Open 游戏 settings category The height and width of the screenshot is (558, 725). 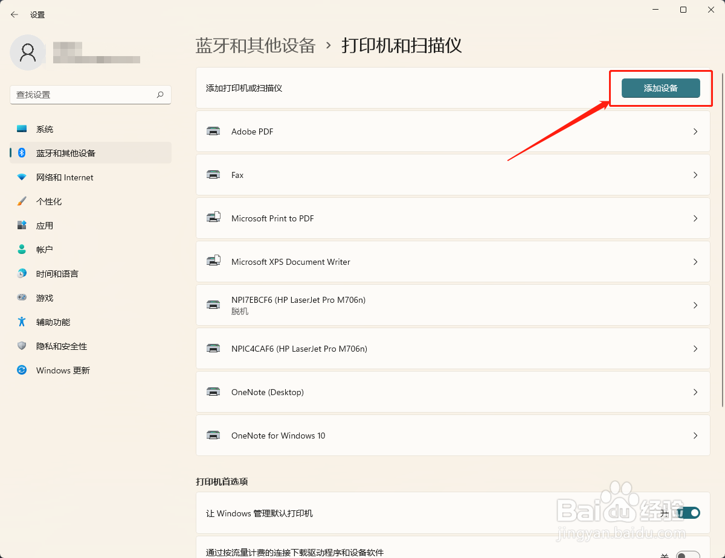[x=91, y=298]
